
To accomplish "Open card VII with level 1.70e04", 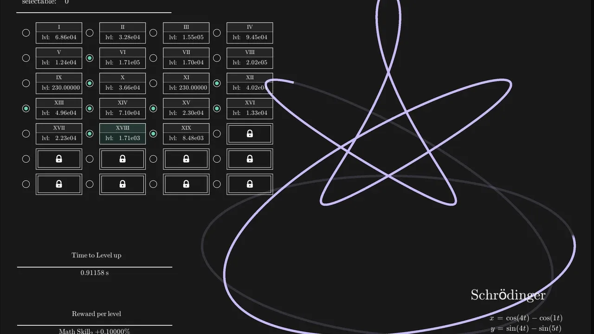I will coord(186,58).
